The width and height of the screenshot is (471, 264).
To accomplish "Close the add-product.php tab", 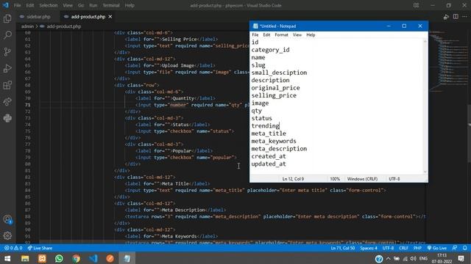I will point(110,17).
